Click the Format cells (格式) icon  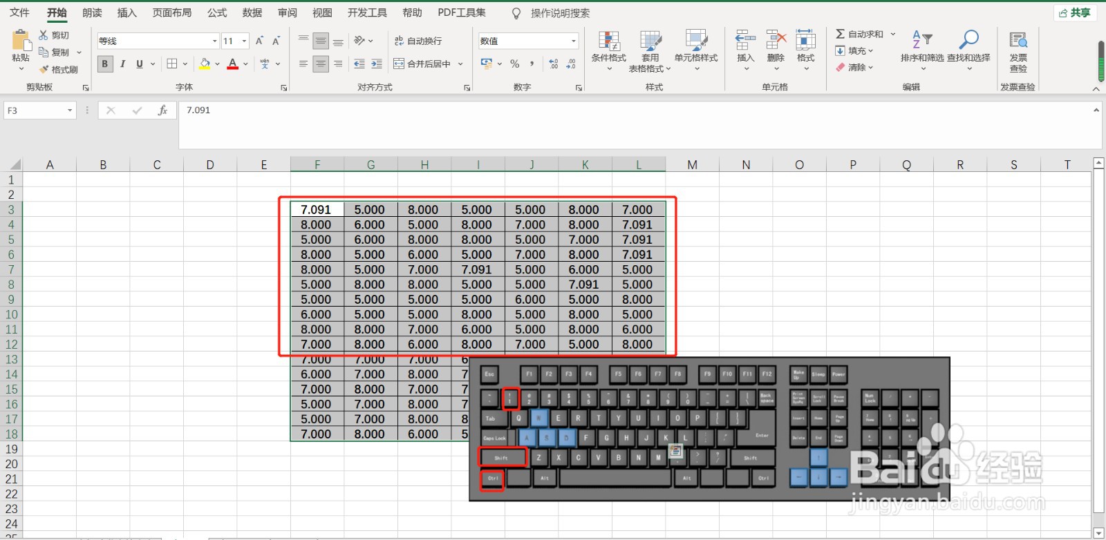tap(805, 40)
